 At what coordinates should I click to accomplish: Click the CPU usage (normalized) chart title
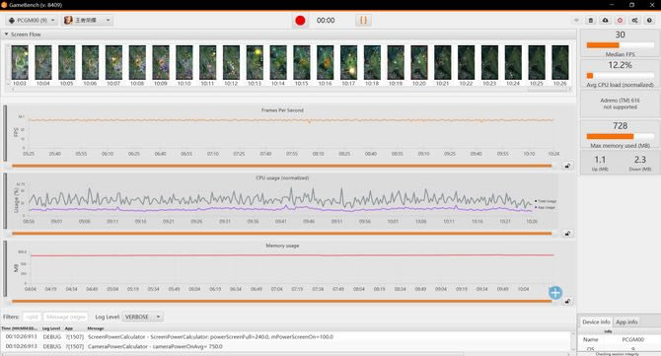click(x=282, y=178)
